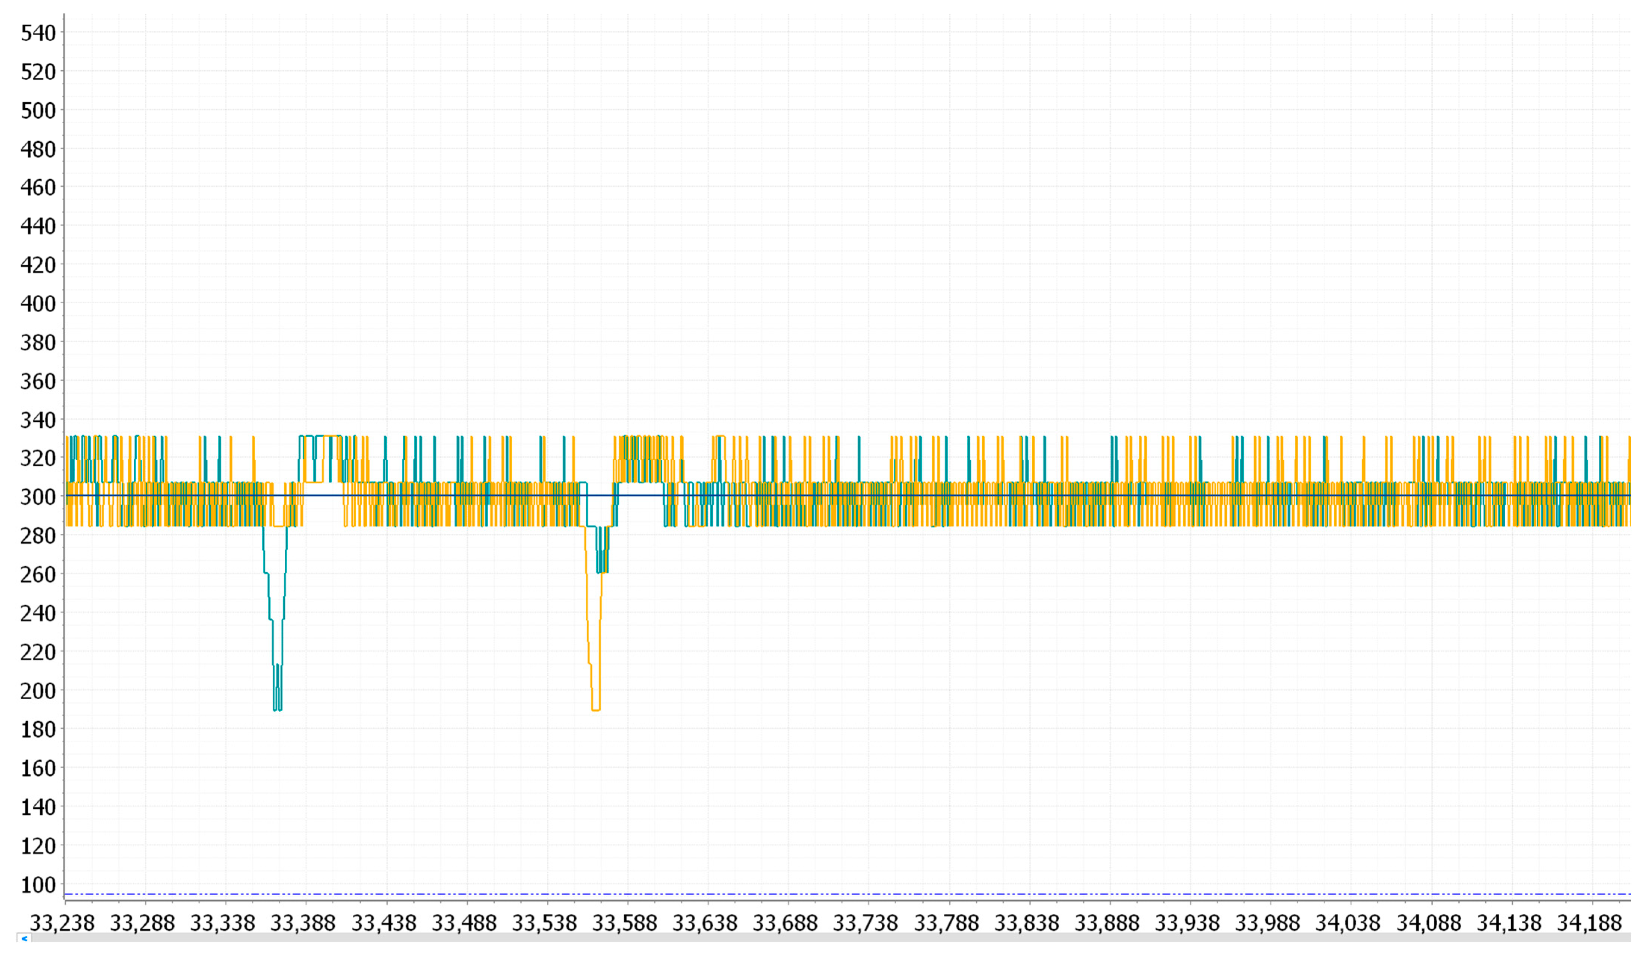Click the 33,388 x-axis label
The width and height of the screenshot is (1648, 954).
[x=303, y=923]
